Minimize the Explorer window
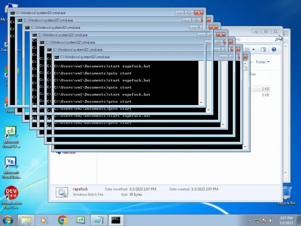 (256, 31)
